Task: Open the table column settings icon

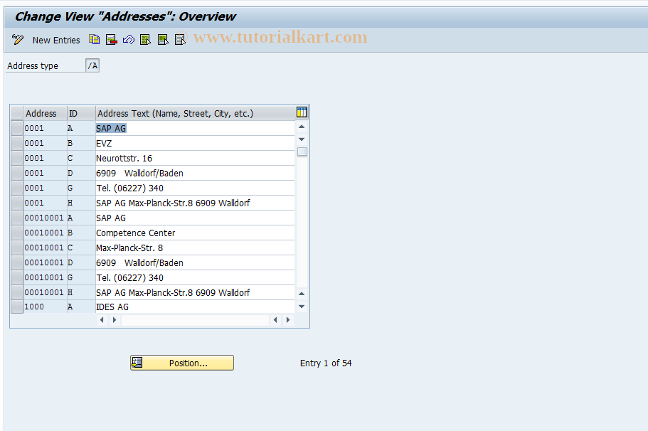Action: (x=302, y=112)
